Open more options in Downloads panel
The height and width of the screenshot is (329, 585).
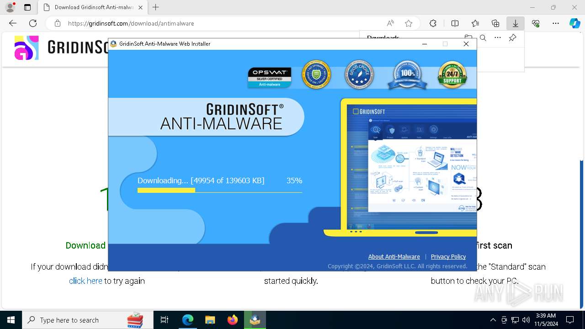pos(498,38)
